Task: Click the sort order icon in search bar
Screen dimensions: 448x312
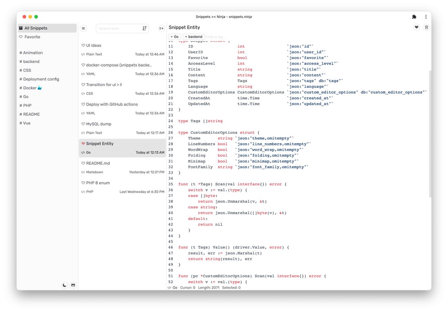Action: pyautogui.click(x=145, y=28)
